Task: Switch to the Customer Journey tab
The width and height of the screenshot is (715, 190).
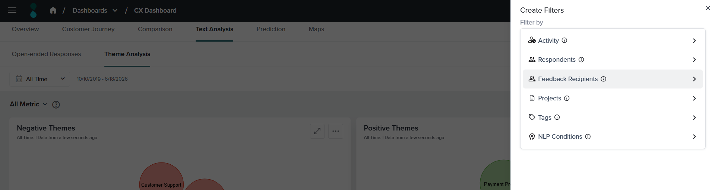Action: tap(88, 29)
